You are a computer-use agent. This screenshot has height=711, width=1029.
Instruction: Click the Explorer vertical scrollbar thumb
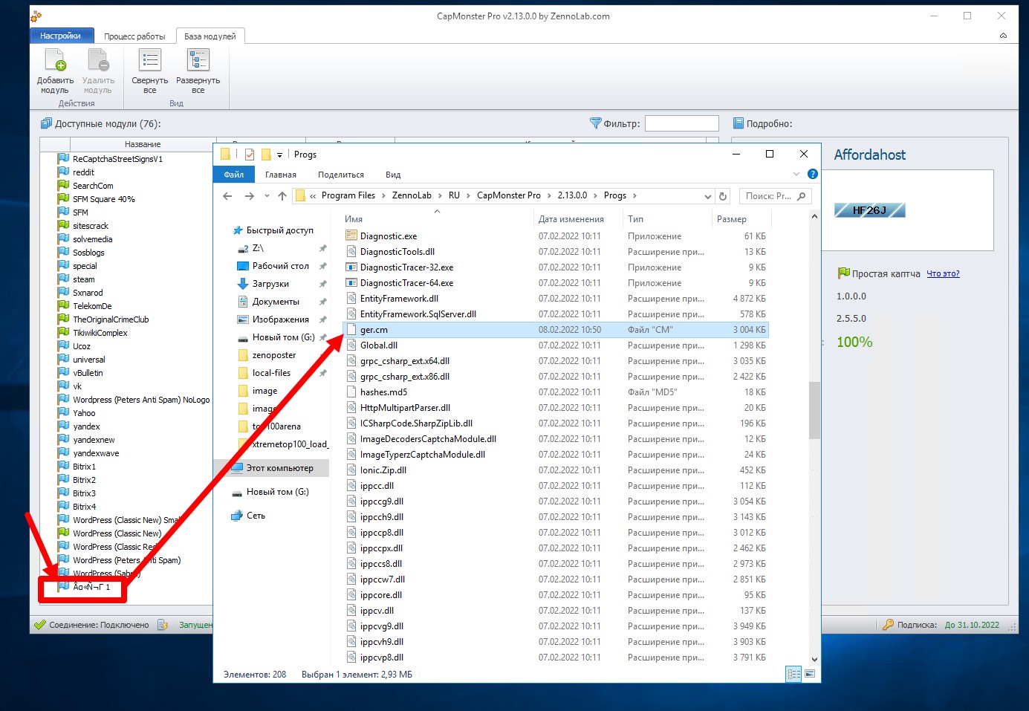(814, 410)
